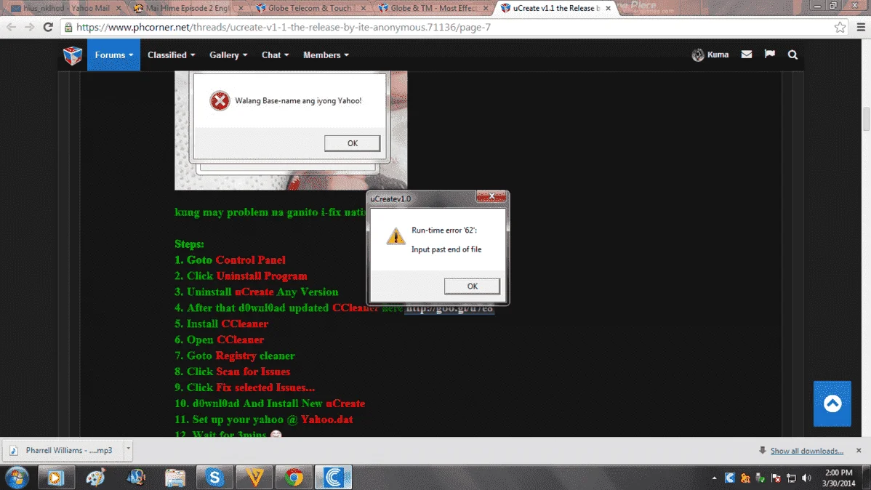This screenshot has height=490, width=871.
Task: Open the Pharrell Williams mp3 download
Action: click(64, 450)
